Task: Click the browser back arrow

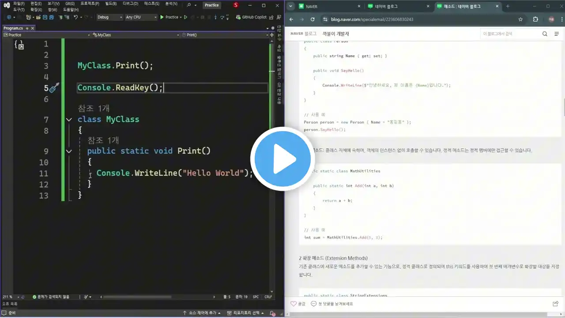Action: (x=291, y=19)
